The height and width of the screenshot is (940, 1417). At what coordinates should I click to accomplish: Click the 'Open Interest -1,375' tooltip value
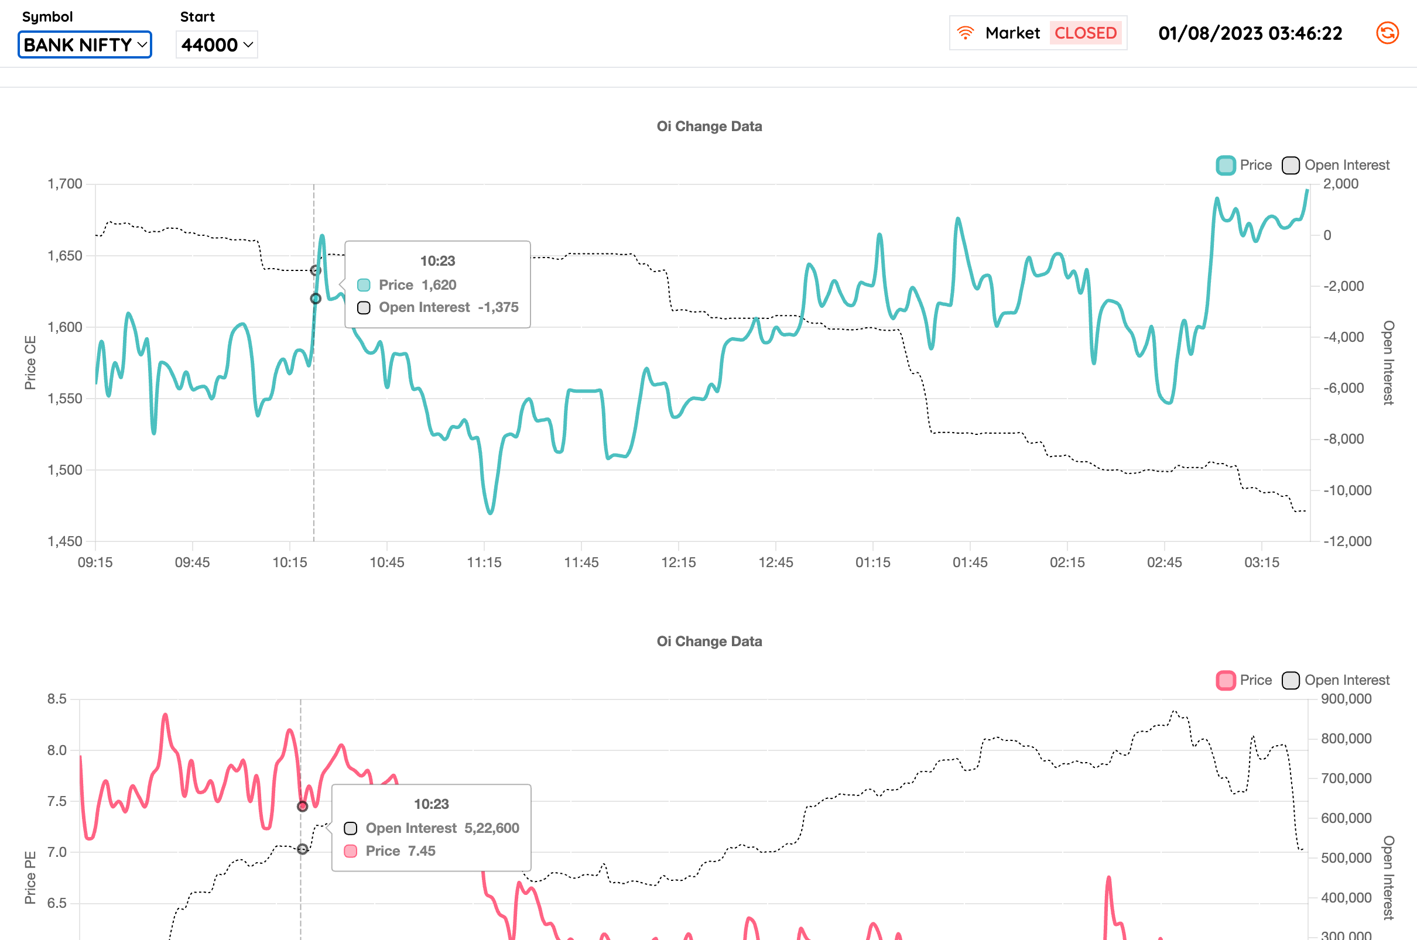point(449,307)
